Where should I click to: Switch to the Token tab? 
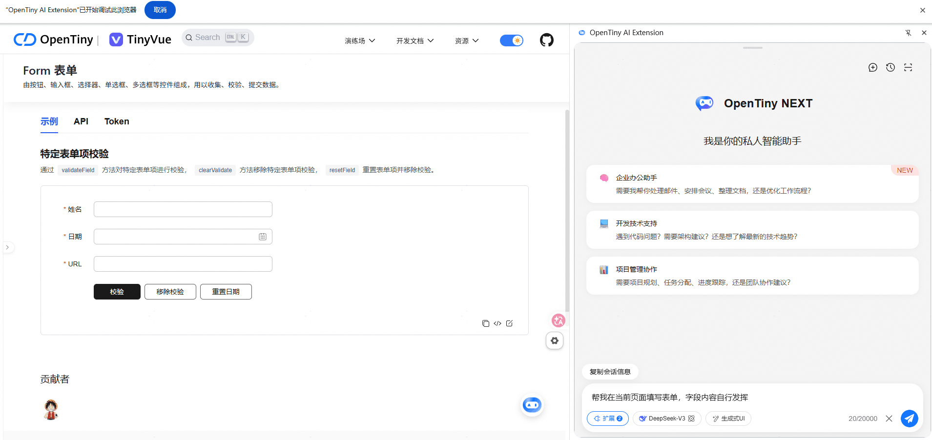point(117,121)
